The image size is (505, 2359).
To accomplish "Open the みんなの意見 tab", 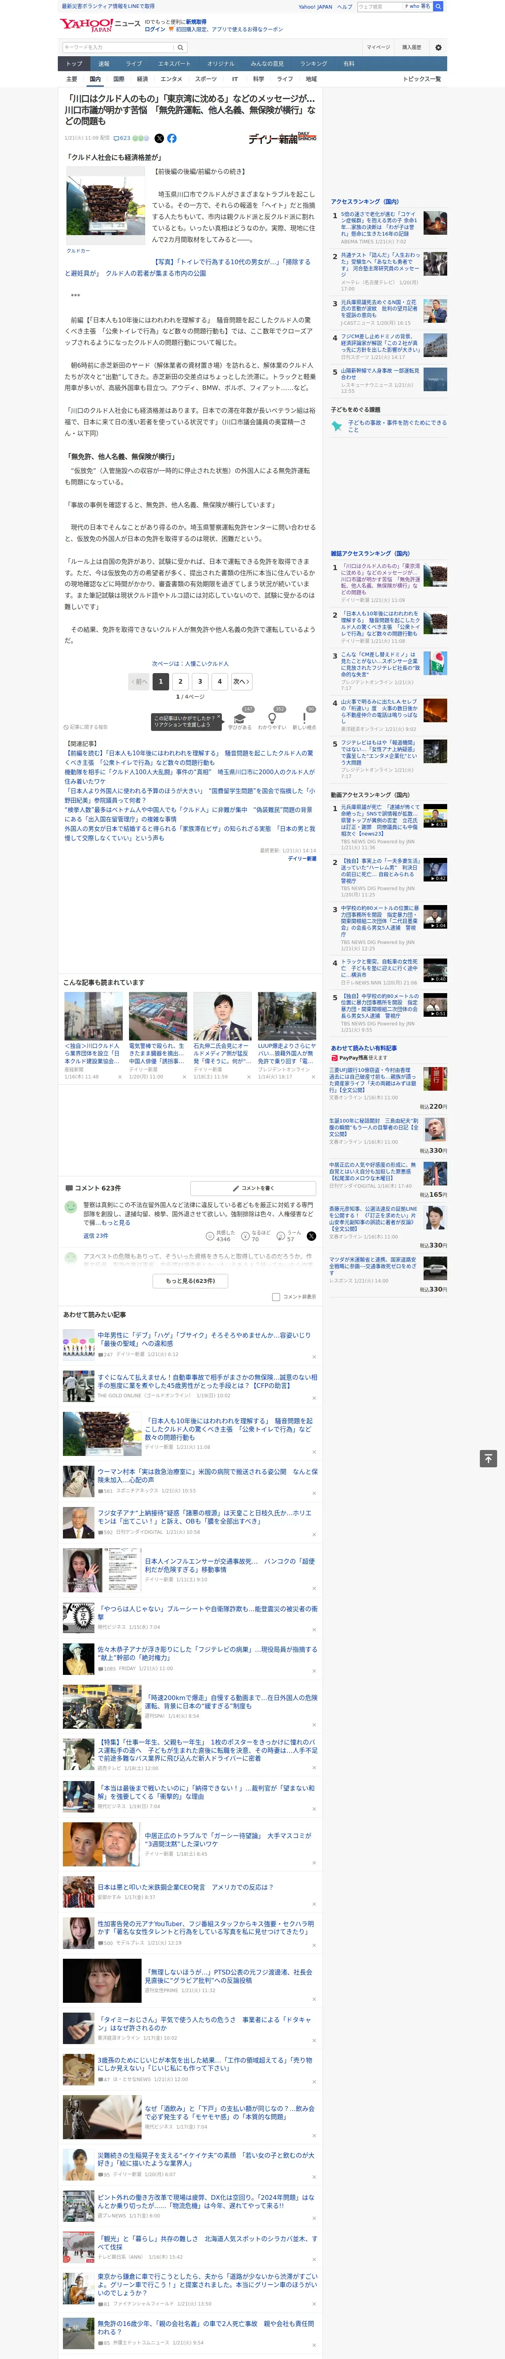I will (267, 64).
